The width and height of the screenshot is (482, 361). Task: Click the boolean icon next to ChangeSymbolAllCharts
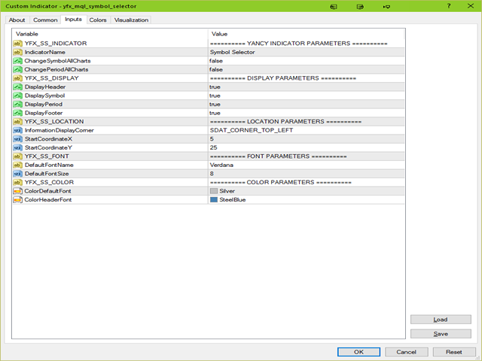[17, 61]
